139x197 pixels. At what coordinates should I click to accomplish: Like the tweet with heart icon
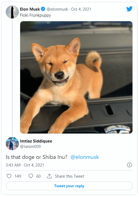(9, 176)
